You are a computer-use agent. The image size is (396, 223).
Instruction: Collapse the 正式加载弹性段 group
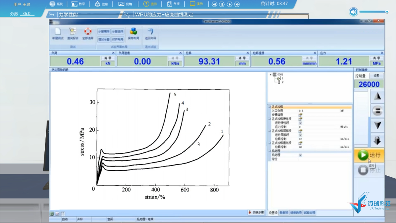269,119
